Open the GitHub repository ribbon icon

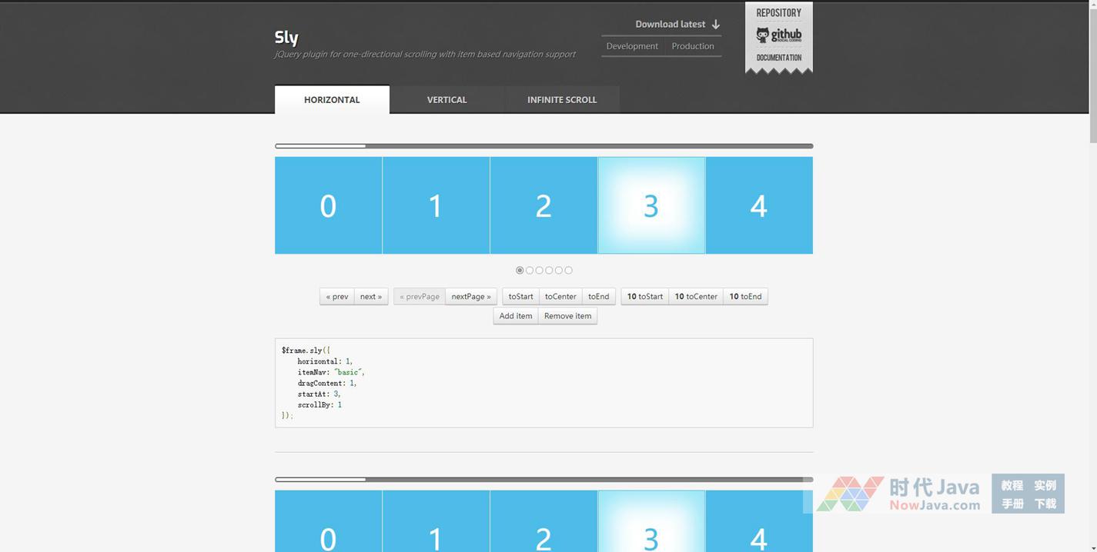[x=778, y=35]
